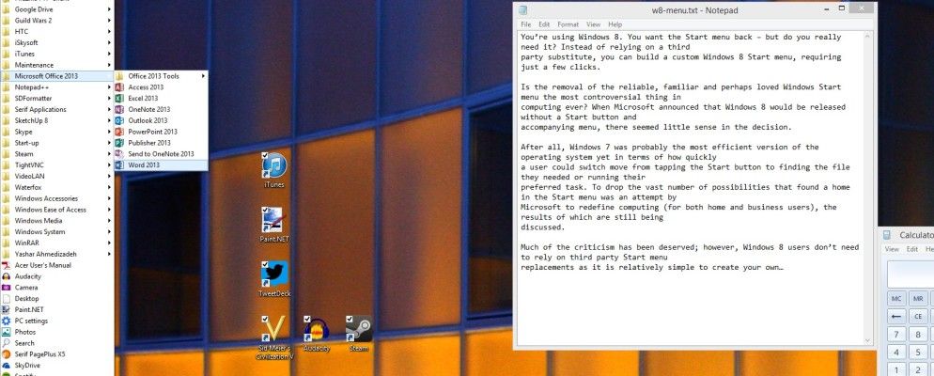
Task: Open Notepad's Edit menu
Action: 544,24
